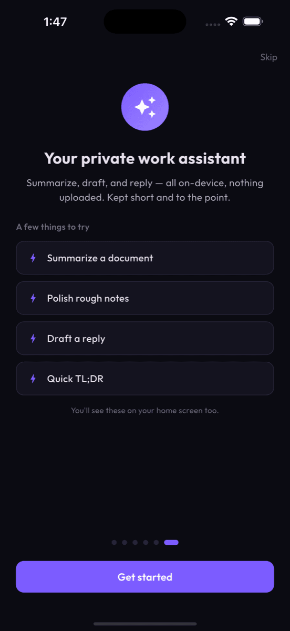Tap the cellular signal dots
The height and width of the screenshot is (631, 290).
[213, 24]
